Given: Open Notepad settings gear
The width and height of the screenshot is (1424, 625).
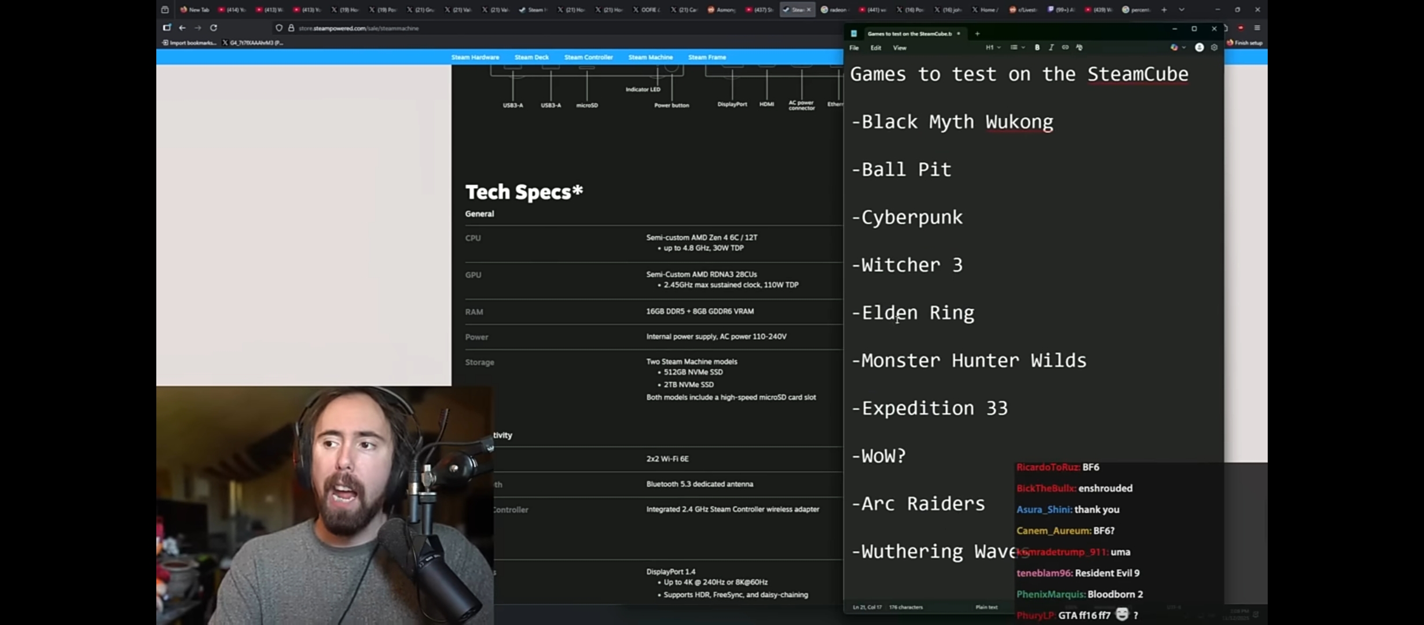Looking at the screenshot, I should 1214,47.
